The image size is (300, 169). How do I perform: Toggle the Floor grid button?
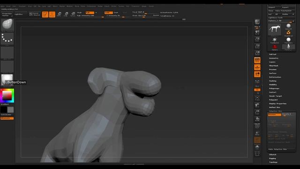(257, 67)
